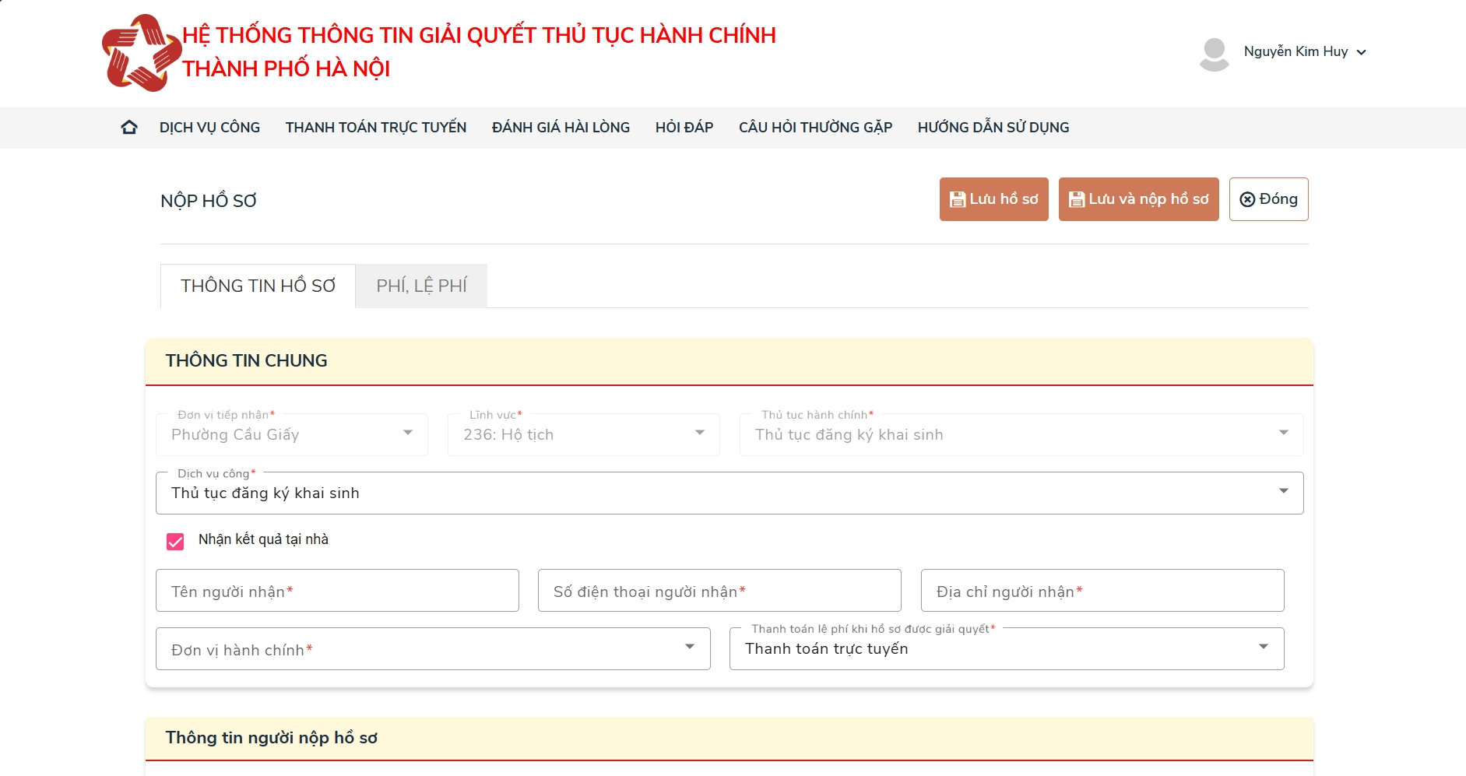Switch to the 'PHÍ, LỆ PHÍ' tab
The height and width of the screenshot is (776, 1466).
point(421,286)
